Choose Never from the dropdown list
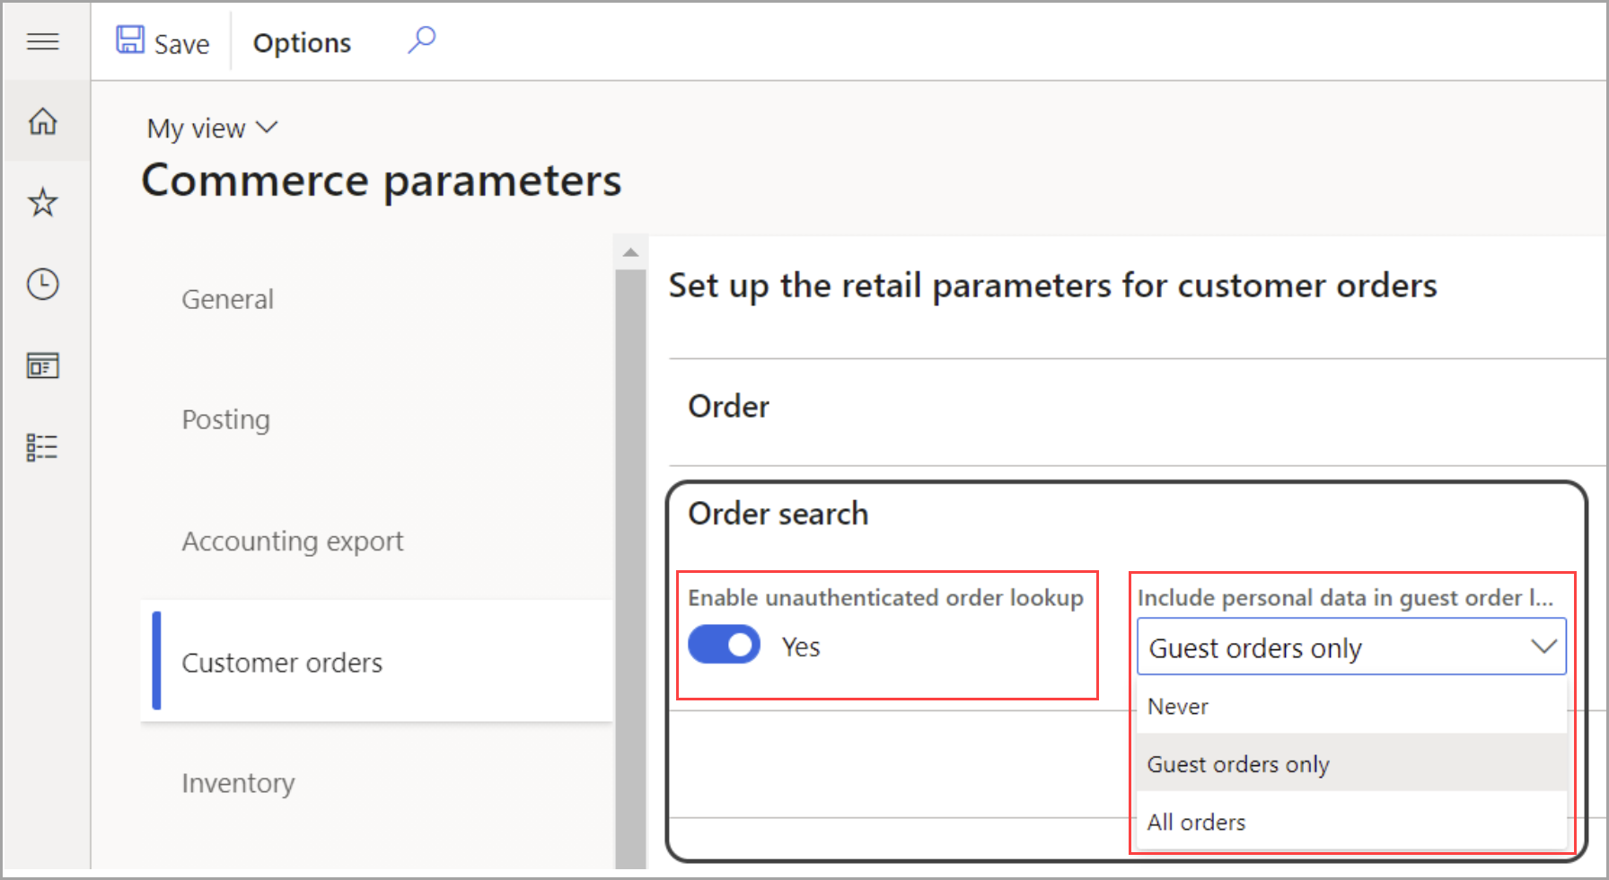 1351,707
